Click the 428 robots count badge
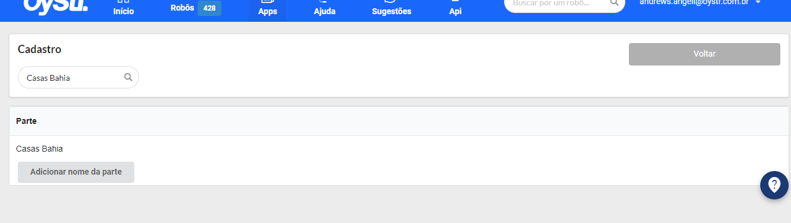 click(x=209, y=8)
